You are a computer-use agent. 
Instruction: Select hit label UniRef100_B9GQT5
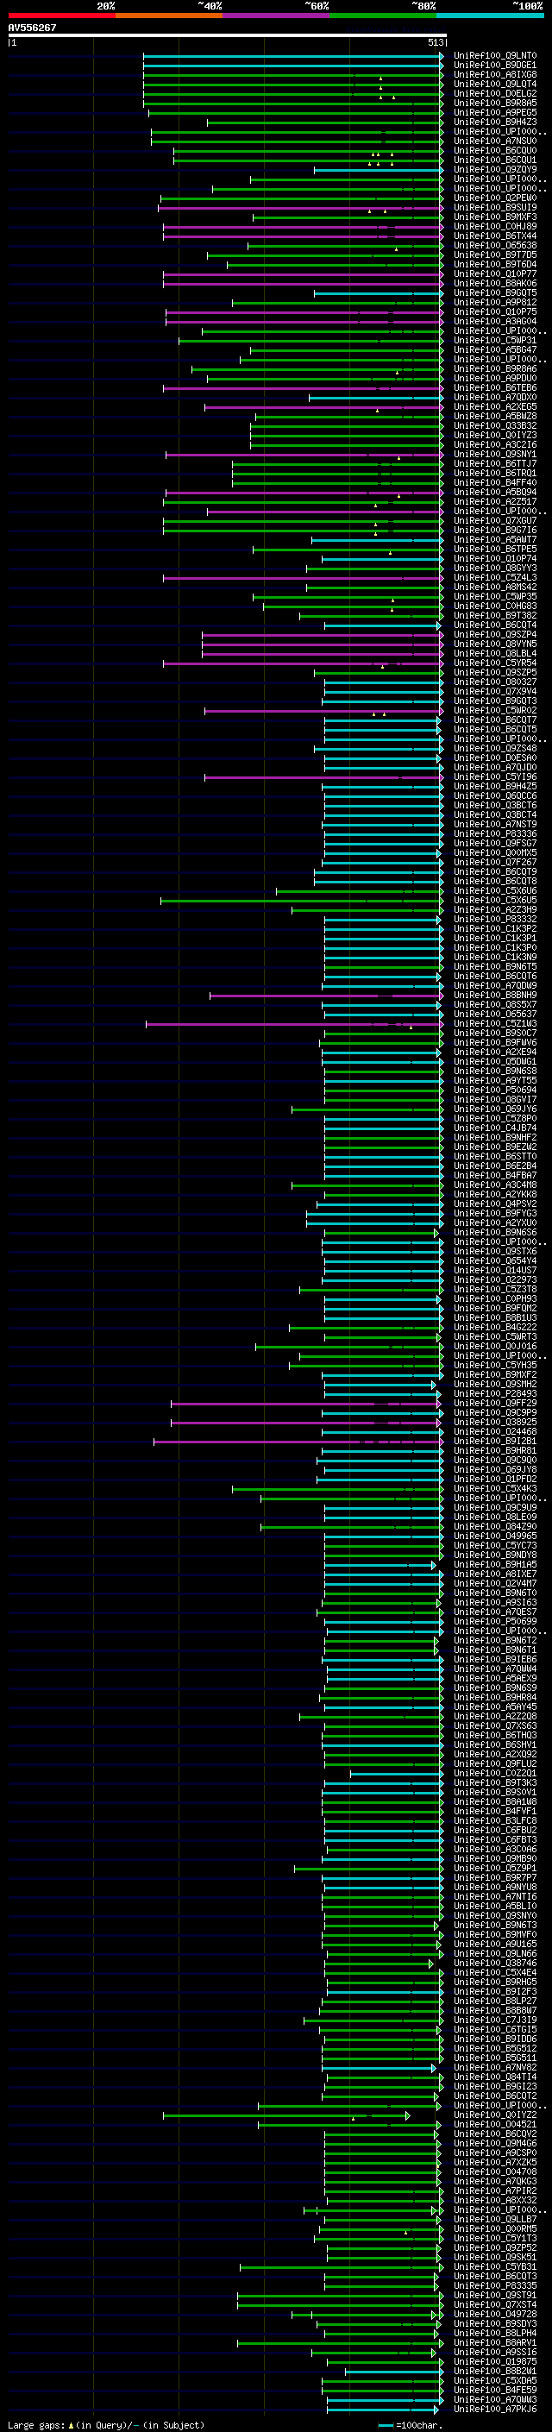[x=495, y=292]
